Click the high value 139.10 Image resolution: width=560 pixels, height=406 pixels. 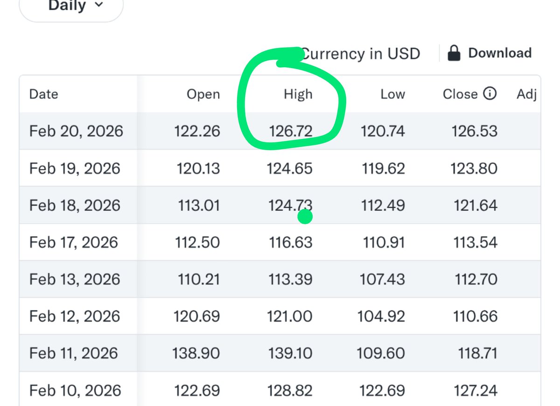[x=290, y=353]
